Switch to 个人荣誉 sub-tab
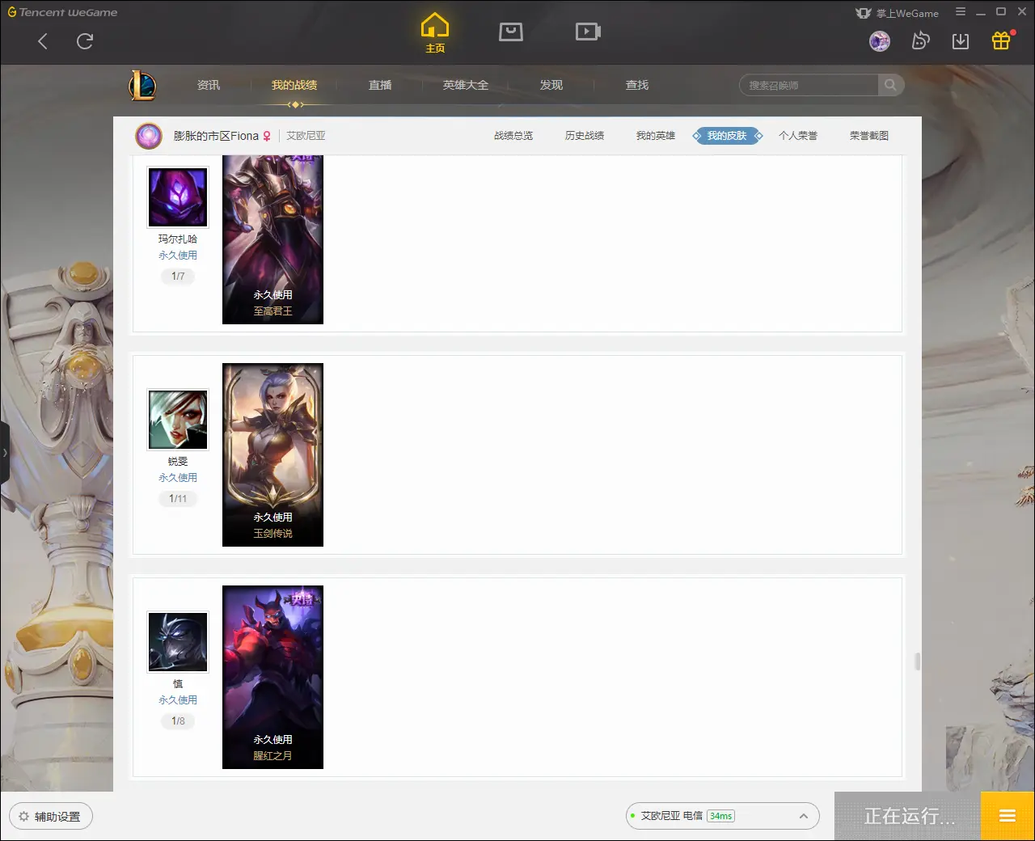 pyautogui.click(x=798, y=136)
